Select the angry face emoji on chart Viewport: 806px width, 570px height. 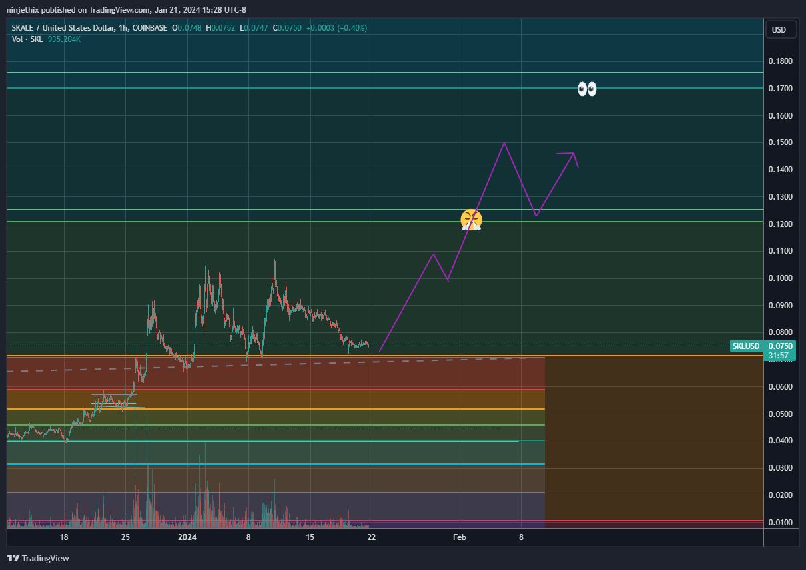pyautogui.click(x=472, y=219)
